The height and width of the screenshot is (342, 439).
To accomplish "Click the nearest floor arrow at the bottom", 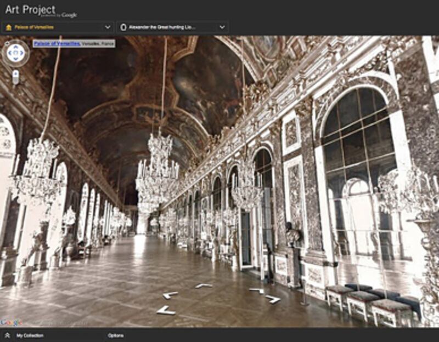I will pos(166,310).
